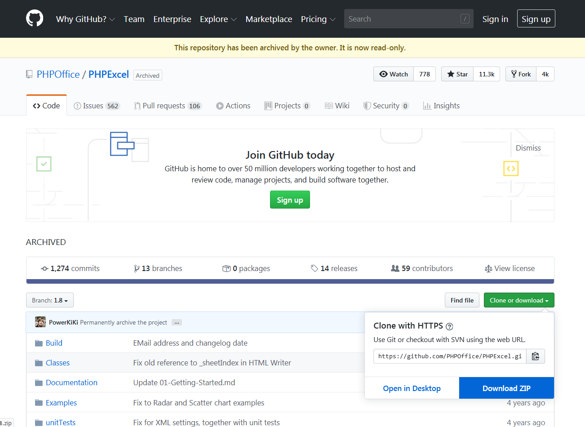The width and height of the screenshot is (585, 427).
Task: Open the Examples folder
Action: point(61,403)
